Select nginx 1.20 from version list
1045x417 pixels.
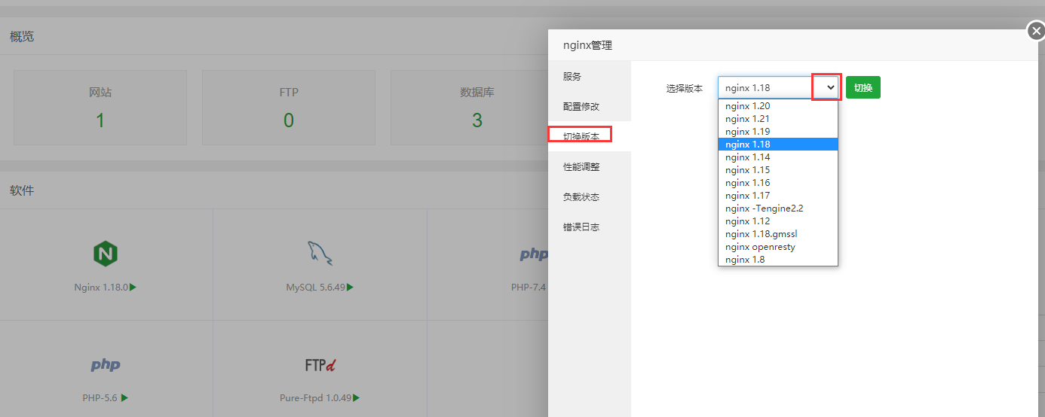click(x=778, y=106)
